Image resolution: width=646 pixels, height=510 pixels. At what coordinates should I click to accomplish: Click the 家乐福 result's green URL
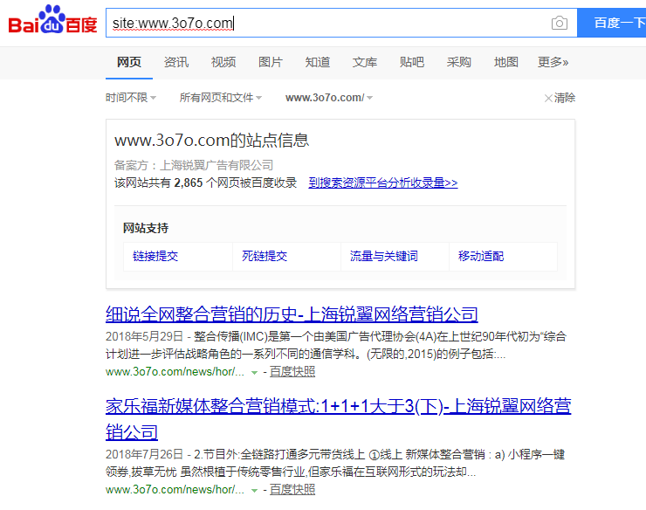pyautogui.click(x=175, y=490)
